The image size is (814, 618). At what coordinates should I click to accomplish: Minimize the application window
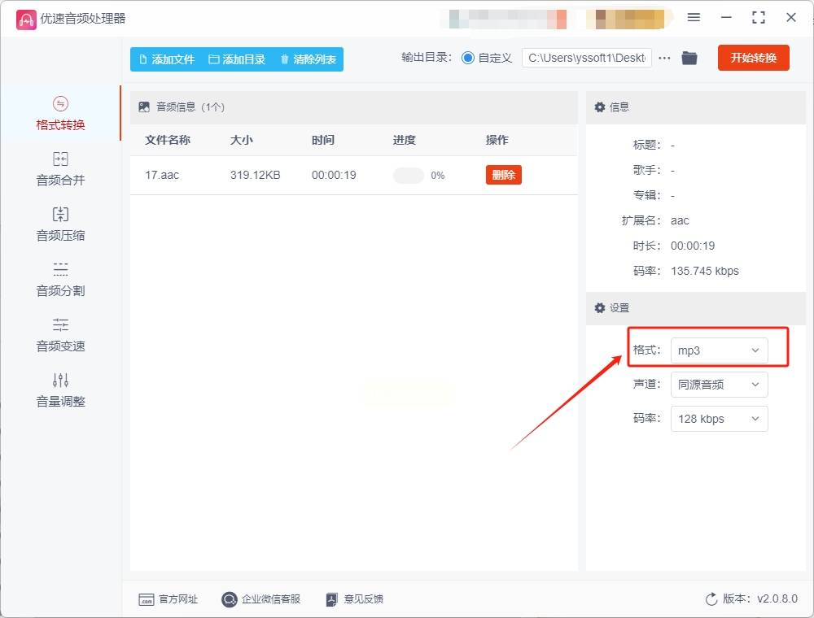[x=726, y=18]
